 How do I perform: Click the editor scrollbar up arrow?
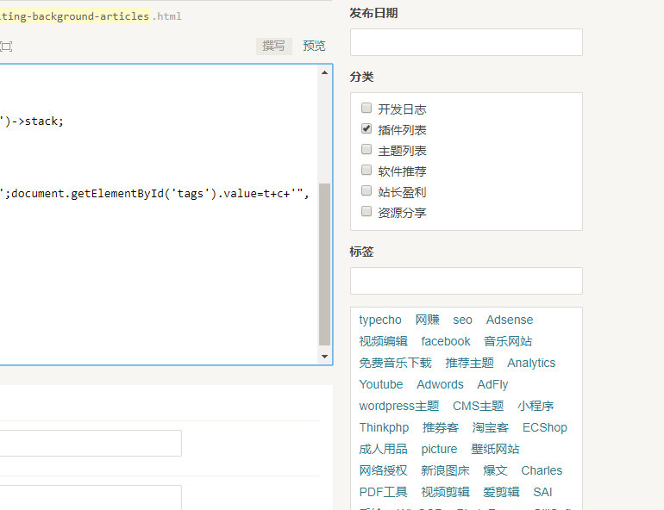pyautogui.click(x=324, y=72)
